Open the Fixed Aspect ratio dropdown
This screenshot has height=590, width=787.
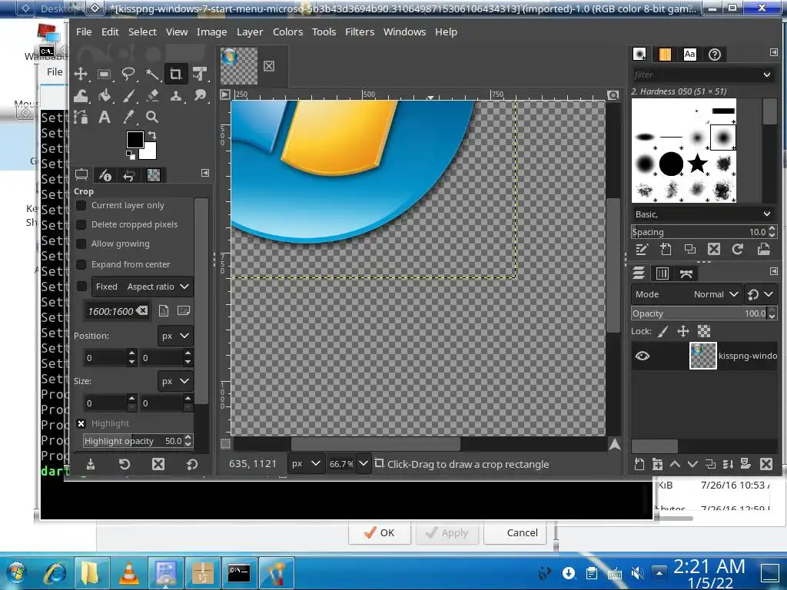(x=142, y=287)
